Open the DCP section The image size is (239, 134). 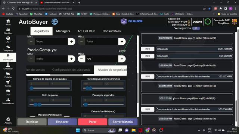click(x=8, y=40)
